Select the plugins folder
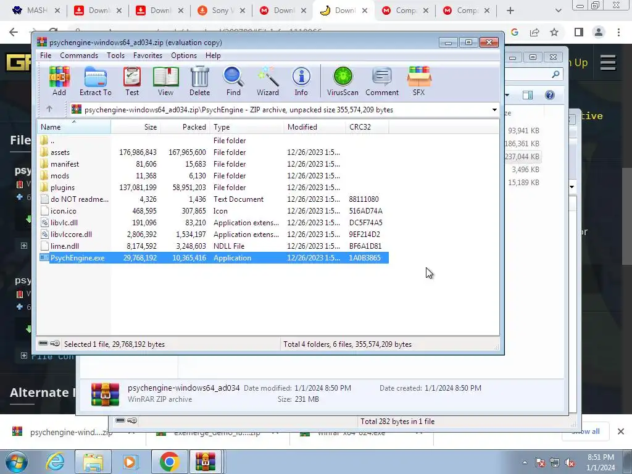Viewport: 632px width, 474px height. (x=214, y=188)
